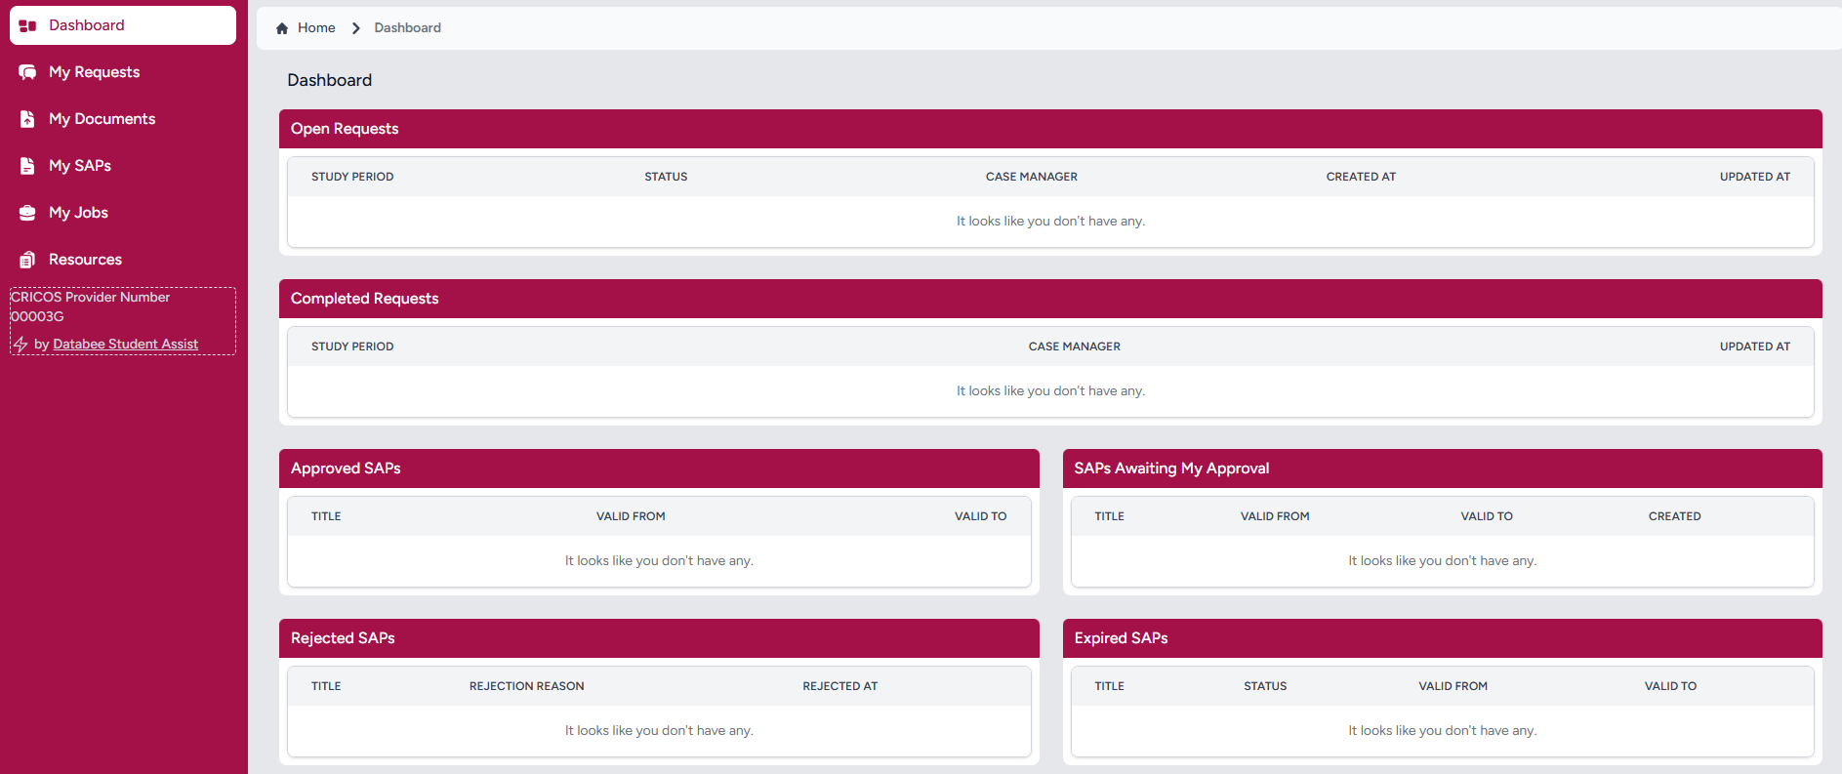Click TITLE column in Rejected SAPs
The width and height of the screenshot is (1842, 774).
click(x=326, y=686)
